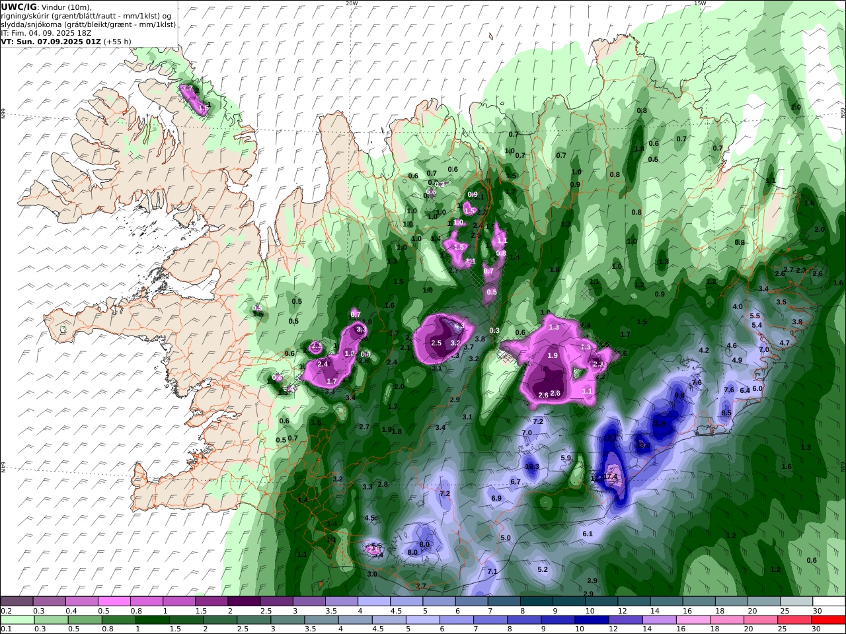The height and width of the screenshot is (634, 846).
Task: Pick the bright red 30 swatch in lower legend
Action: (829, 620)
